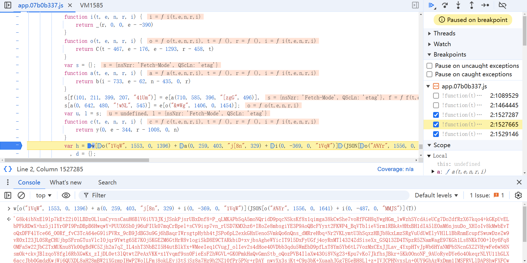The image size is (527, 263).
Task: Click the inline breakpoint marker before a(0, 259
Action: 181,146
